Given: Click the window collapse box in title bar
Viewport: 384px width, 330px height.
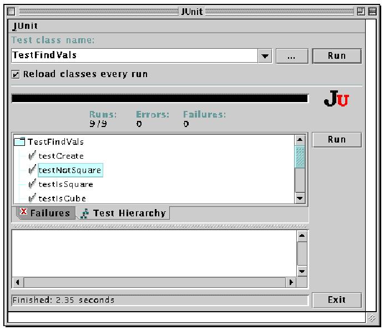Looking at the screenshot, I should point(372,11).
